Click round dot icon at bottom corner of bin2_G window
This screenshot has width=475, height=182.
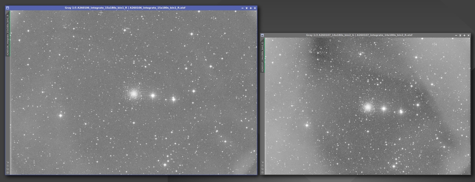262,172
